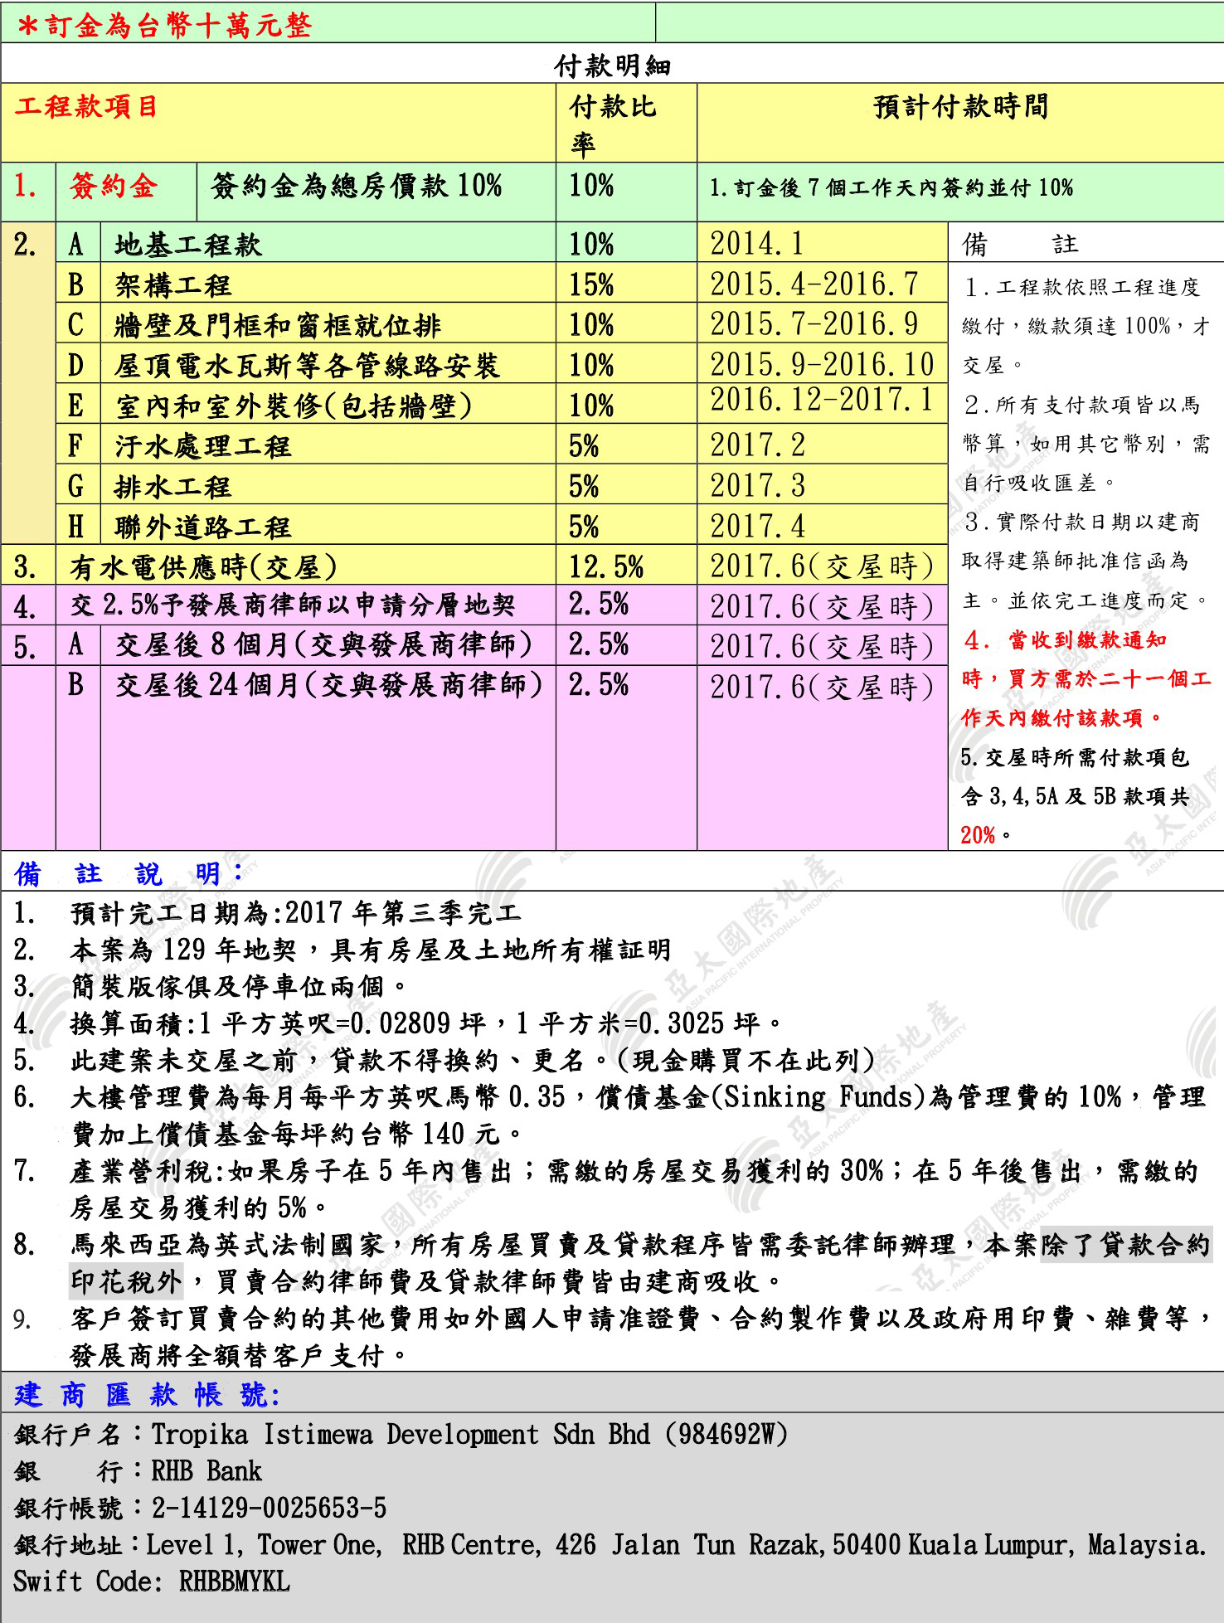Click the 產業營利稅 note line
The height and width of the screenshot is (1623, 1224).
(x=634, y=1171)
